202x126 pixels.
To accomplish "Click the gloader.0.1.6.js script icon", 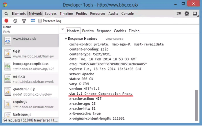I will [x=8, y=92].
